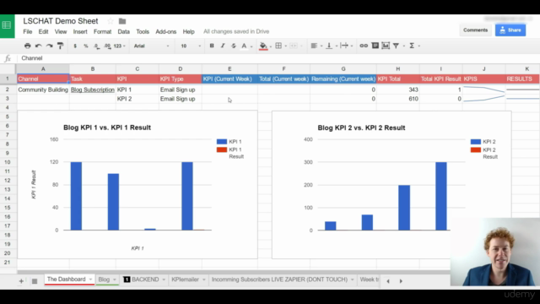Select the Paint format tool
The width and height of the screenshot is (540, 304).
point(60,46)
